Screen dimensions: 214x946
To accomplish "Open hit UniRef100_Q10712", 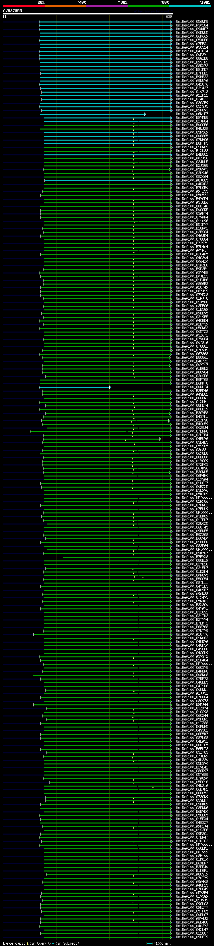I will point(192,92).
